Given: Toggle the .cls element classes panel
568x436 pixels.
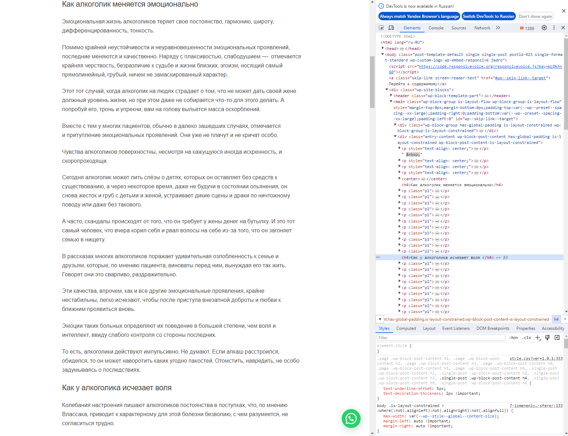Looking at the screenshot, I should click(526, 338).
